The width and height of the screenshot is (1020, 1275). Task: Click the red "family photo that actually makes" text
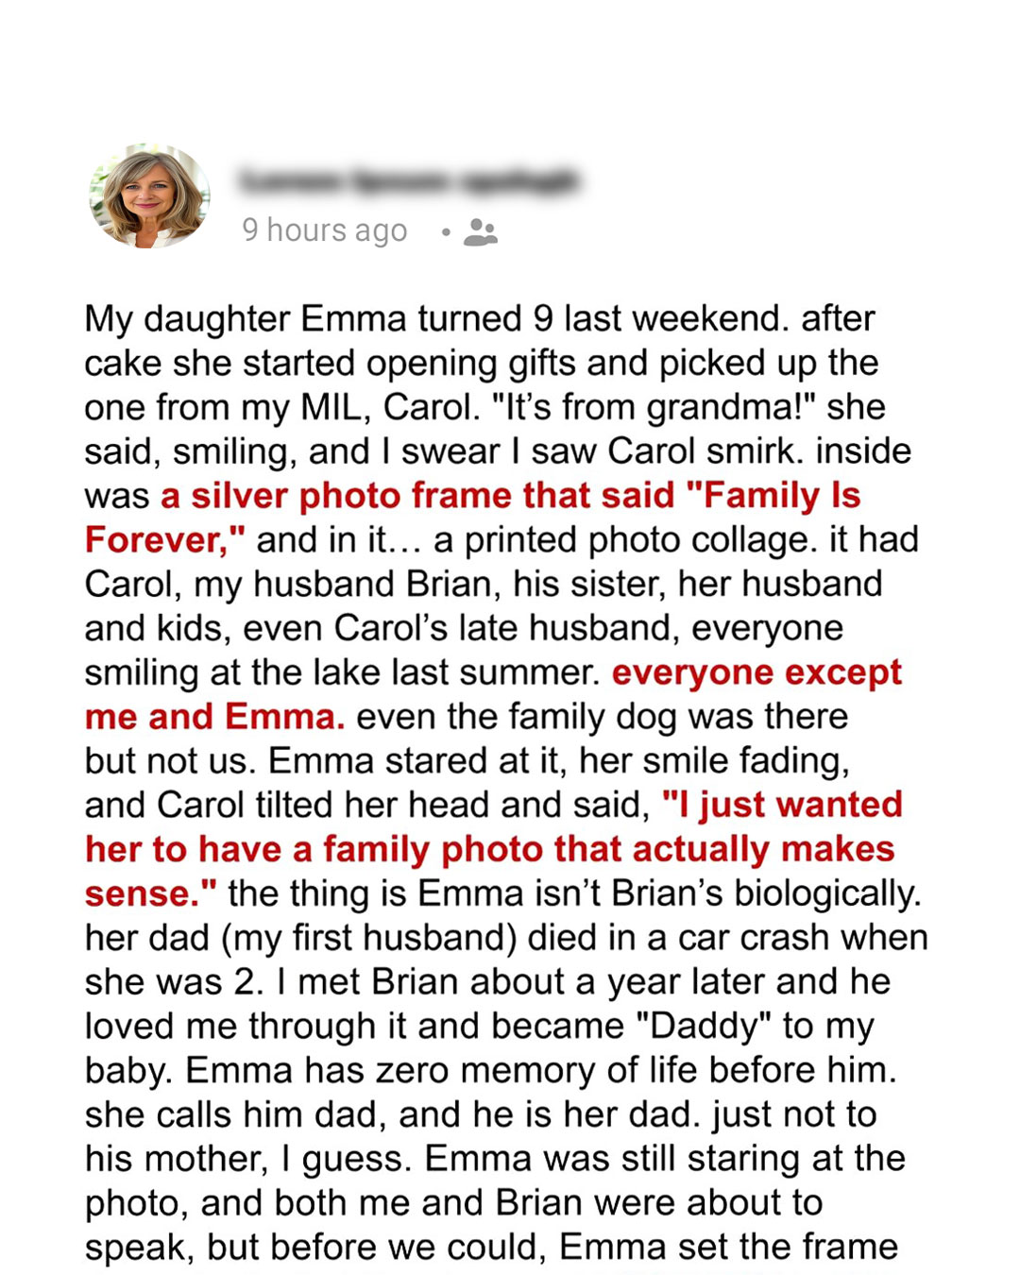pos(609,849)
